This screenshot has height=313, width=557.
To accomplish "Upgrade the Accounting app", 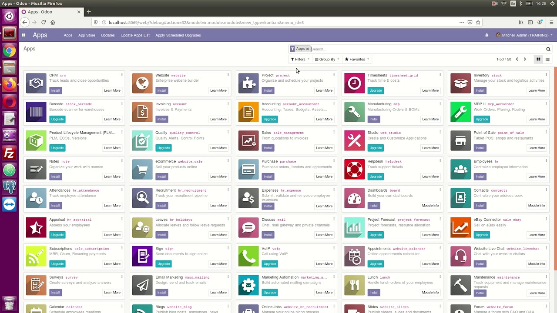I will (269, 119).
